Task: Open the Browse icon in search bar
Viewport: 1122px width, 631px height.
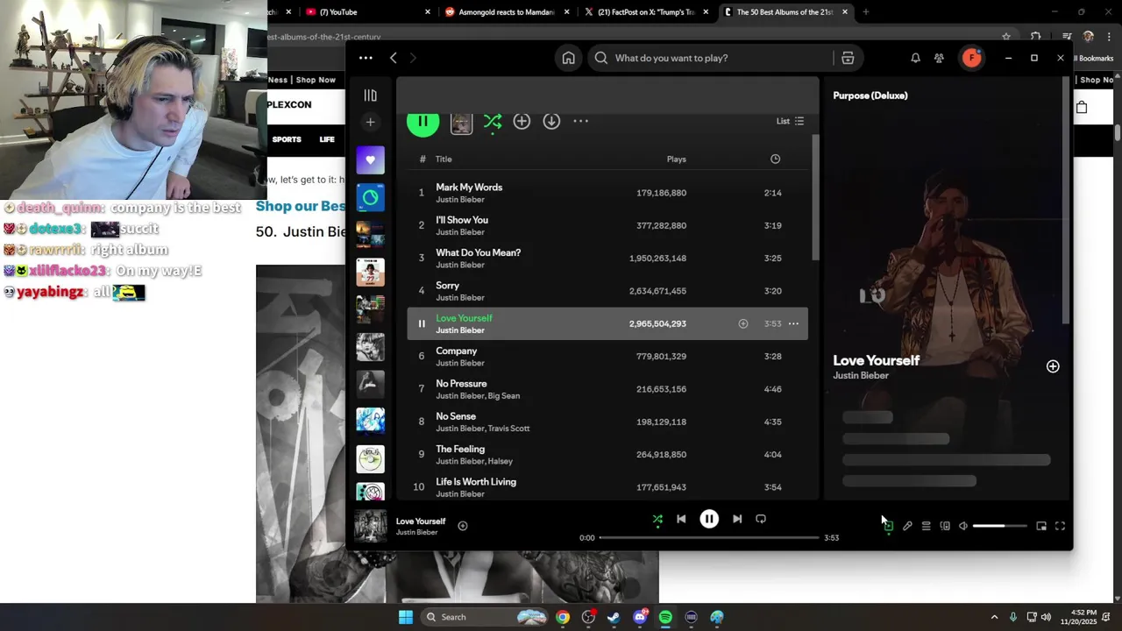Action: [x=848, y=58]
